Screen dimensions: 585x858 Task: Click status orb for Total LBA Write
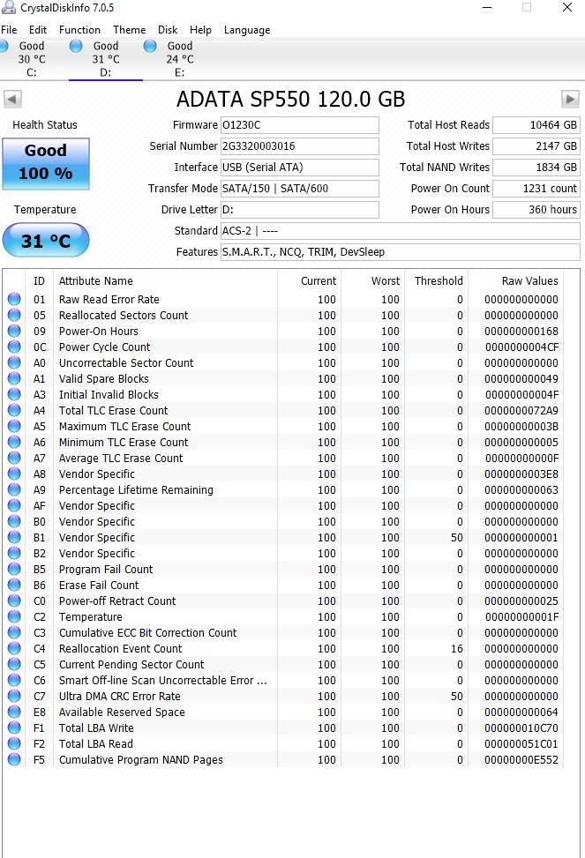pyautogui.click(x=14, y=727)
